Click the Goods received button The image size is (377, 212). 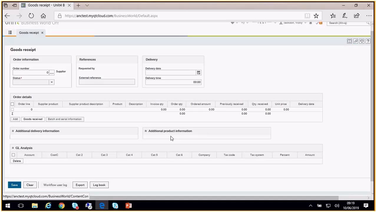coord(33,119)
